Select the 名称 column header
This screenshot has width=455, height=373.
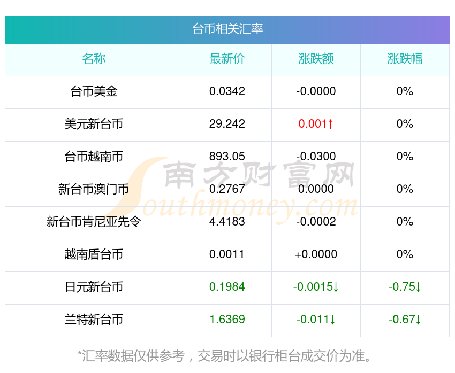(94, 59)
